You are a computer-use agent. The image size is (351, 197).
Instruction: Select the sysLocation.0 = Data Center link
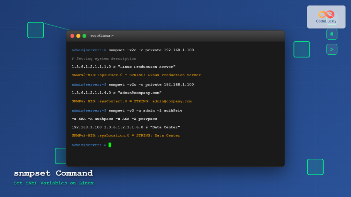tap(125, 135)
